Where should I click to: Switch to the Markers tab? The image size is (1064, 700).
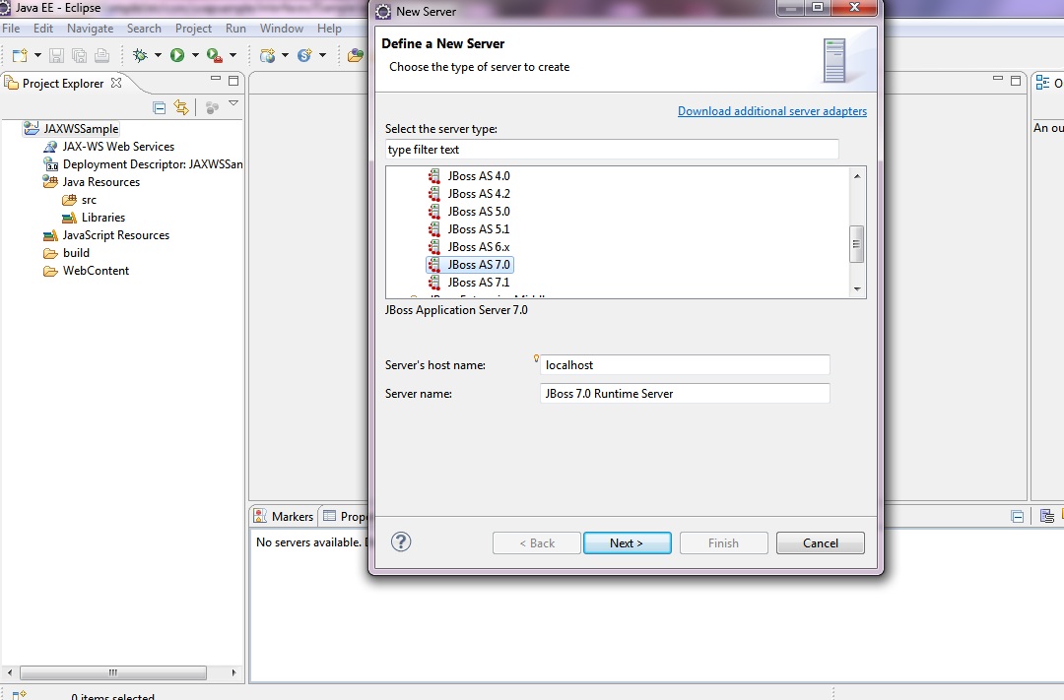[x=284, y=516]
